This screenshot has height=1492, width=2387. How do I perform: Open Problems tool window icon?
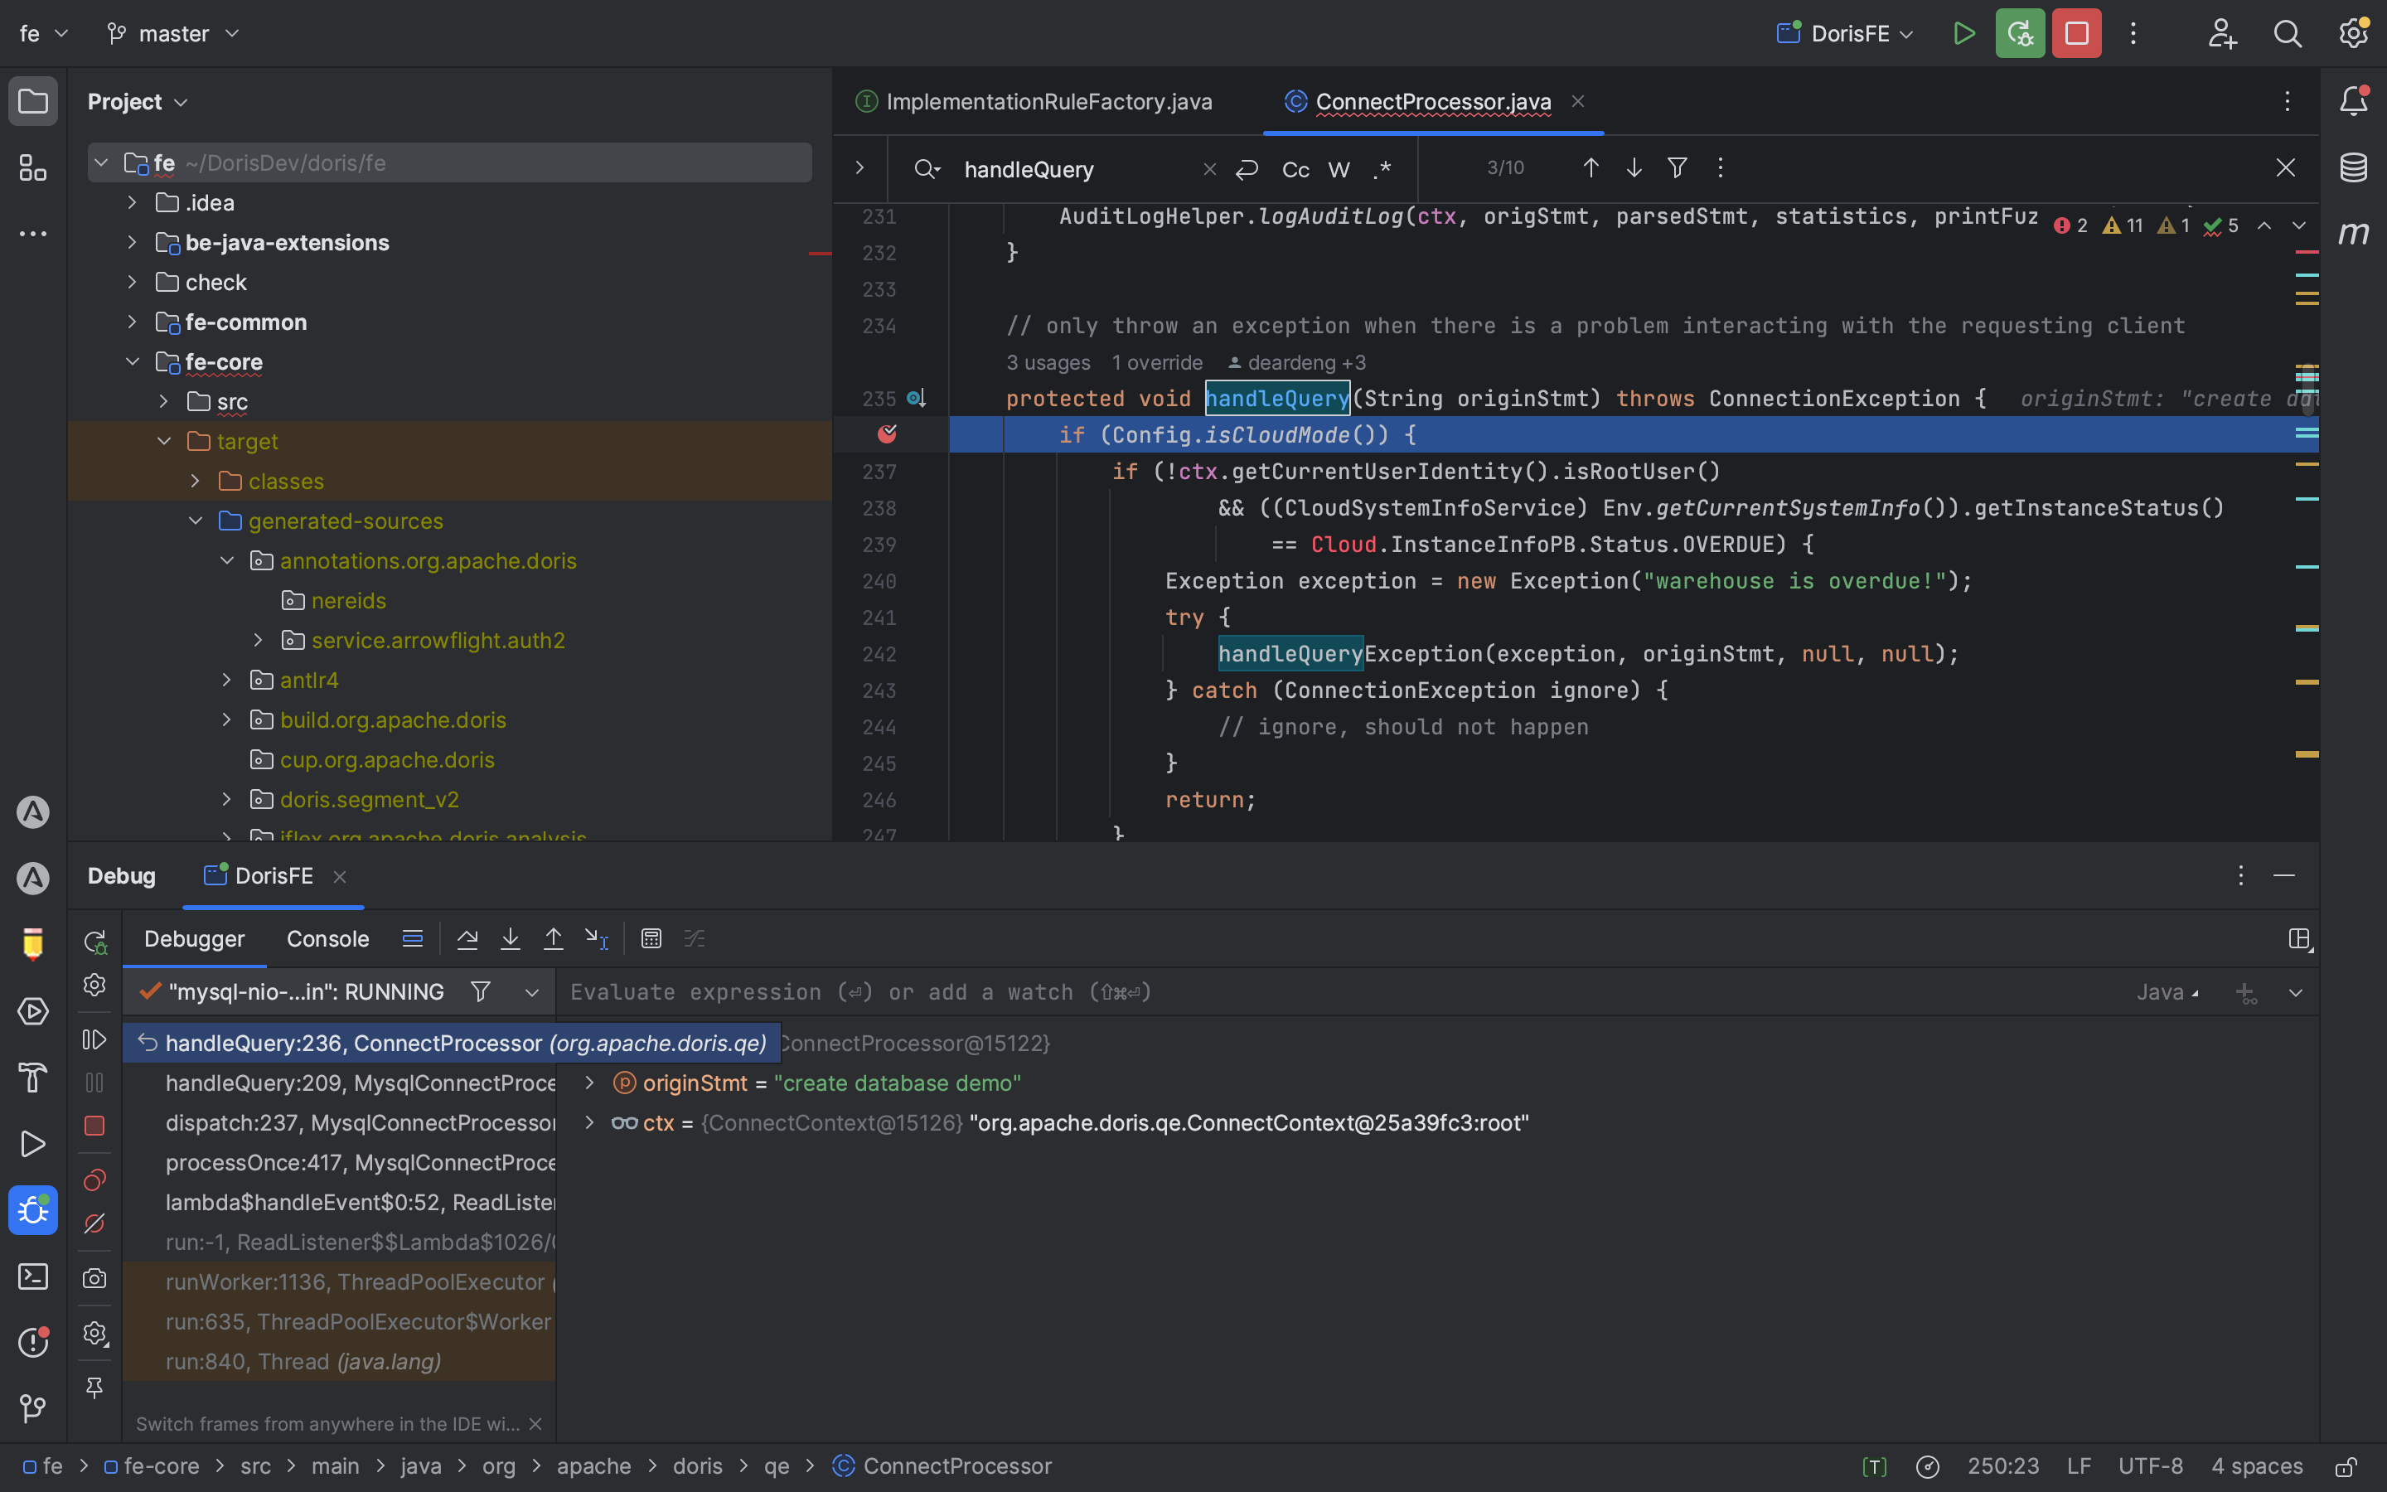[x=32, y=1342]
